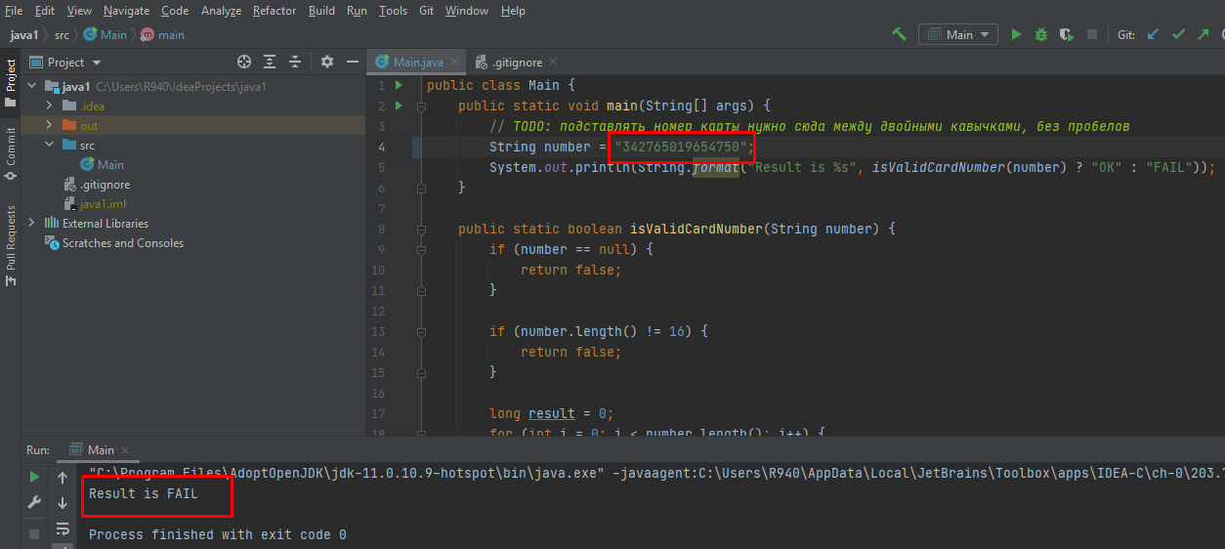Click the Select Opened File crosshair icon
1225x549 pixels.
(x=244, y=62)
